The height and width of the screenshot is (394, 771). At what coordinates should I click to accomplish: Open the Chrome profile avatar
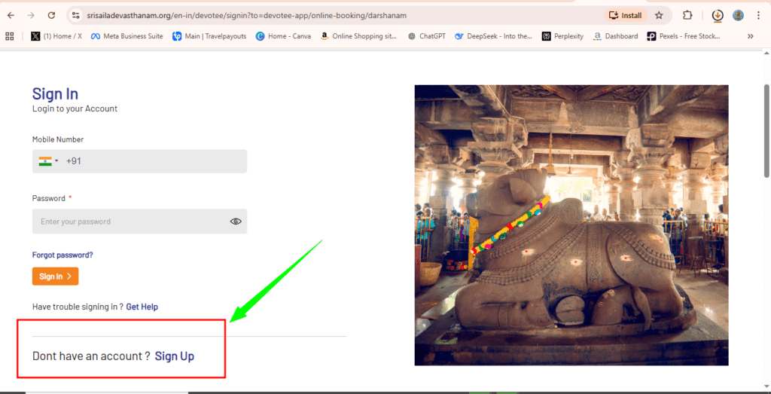tap(739, 15)
